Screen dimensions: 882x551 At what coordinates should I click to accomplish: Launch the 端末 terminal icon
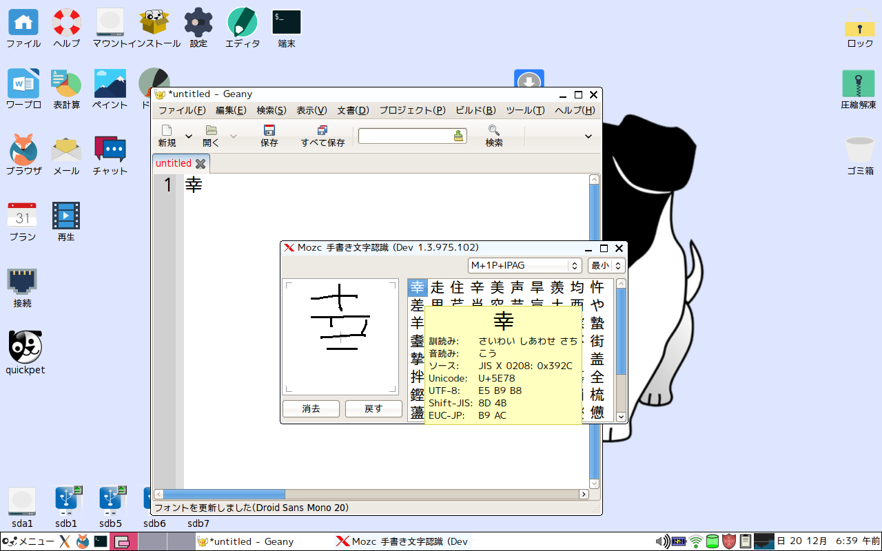(287, 22)
